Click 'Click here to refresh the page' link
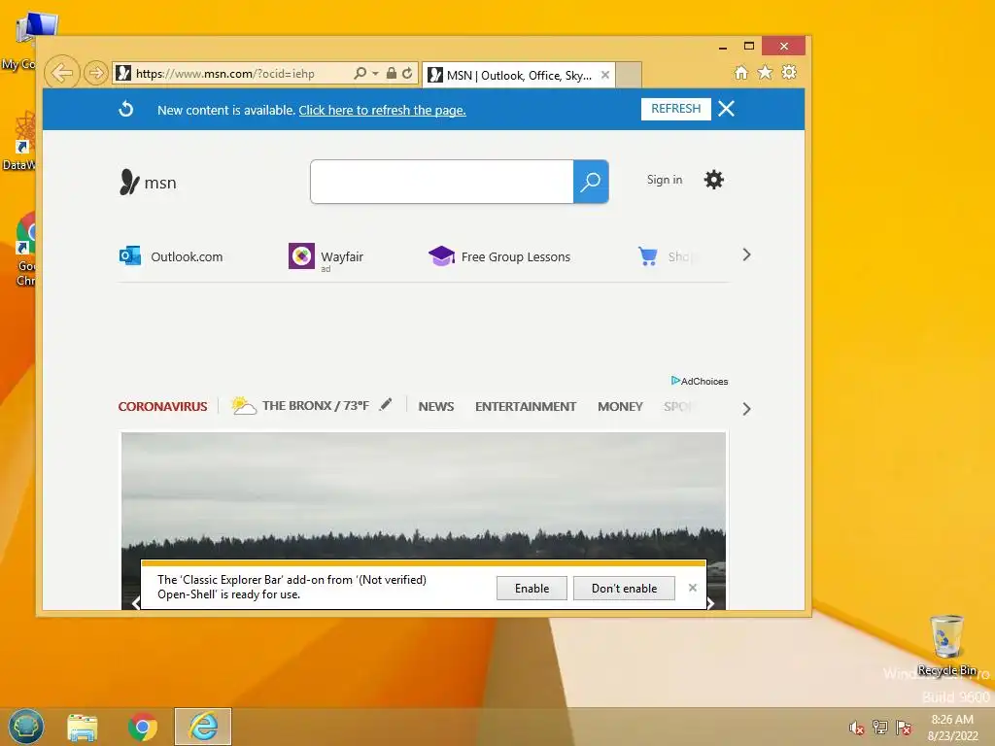 [382, 111]
